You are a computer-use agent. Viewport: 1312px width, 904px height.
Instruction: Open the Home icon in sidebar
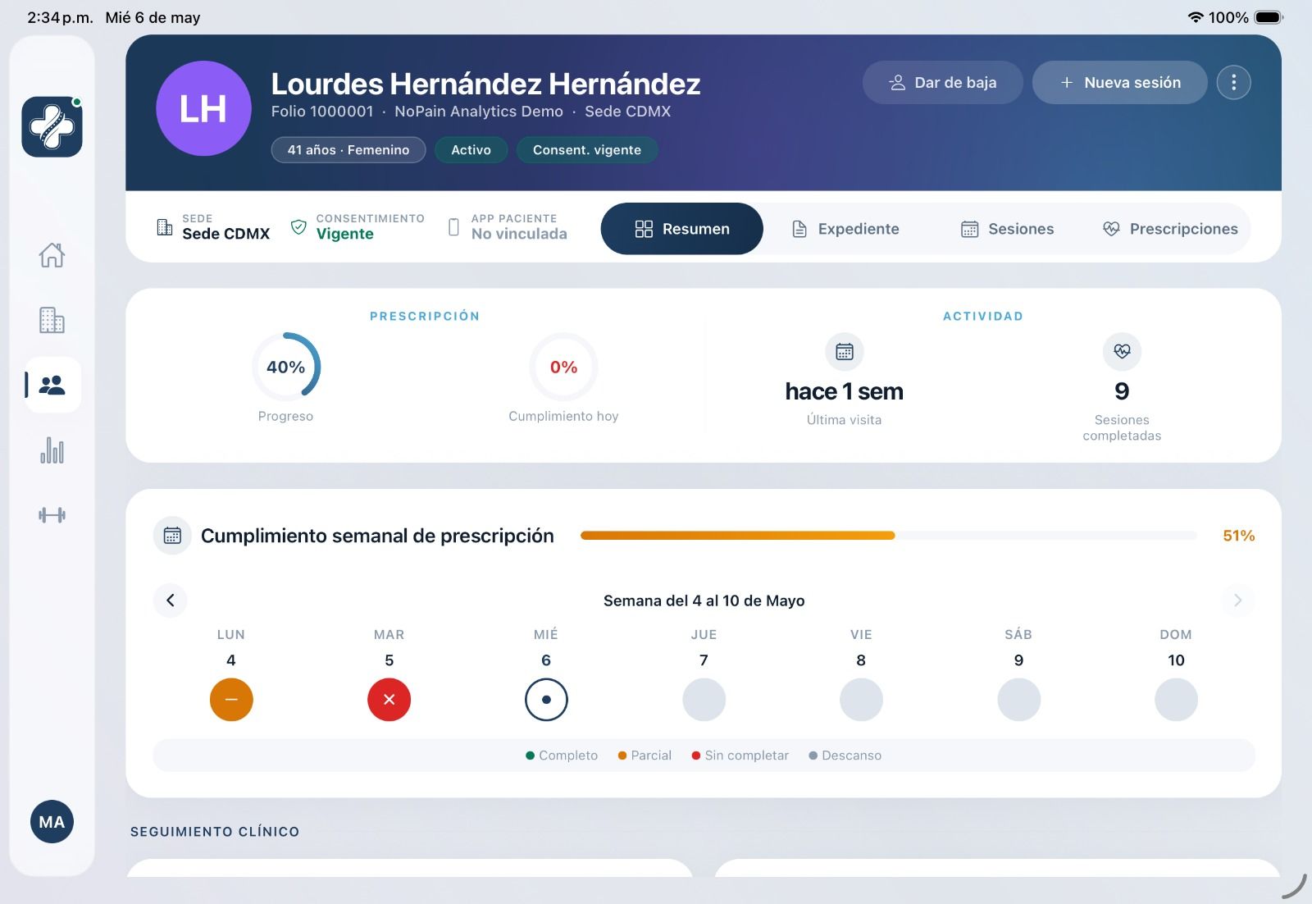click(52, 255)
